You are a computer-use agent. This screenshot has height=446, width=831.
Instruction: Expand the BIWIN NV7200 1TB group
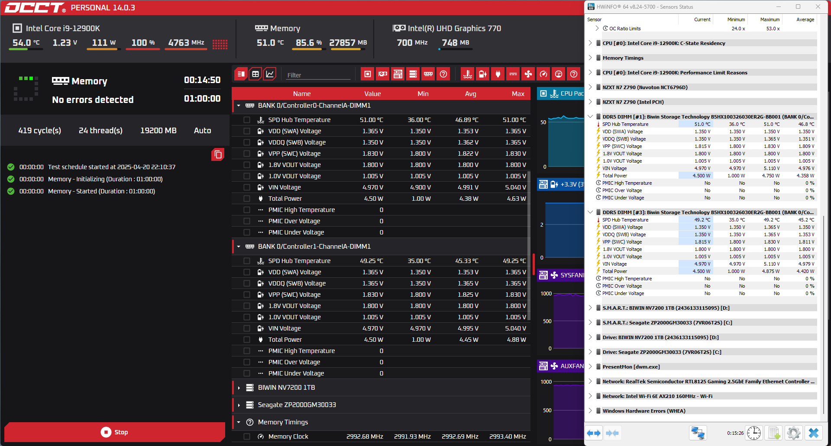[x=239, y=388]
